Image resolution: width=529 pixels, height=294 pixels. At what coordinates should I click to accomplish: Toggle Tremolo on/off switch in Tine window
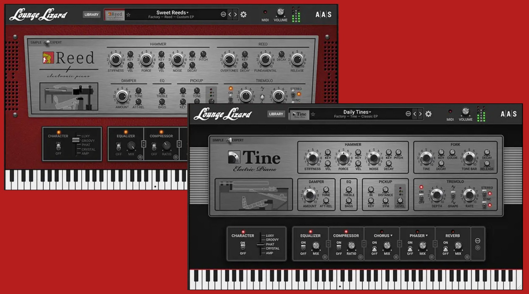(x=421, y=197)
